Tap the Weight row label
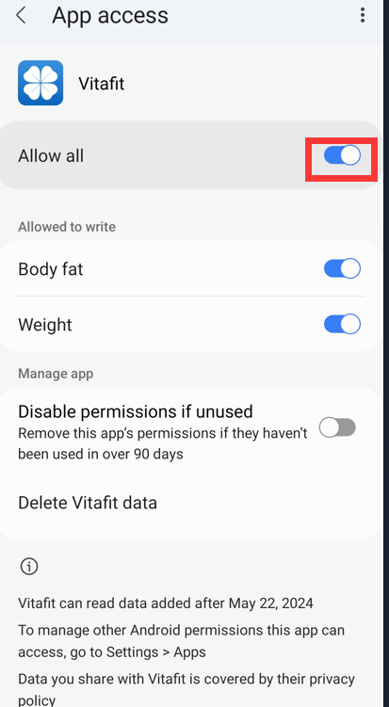Image resolution: width=389 pixels, height=707 pixels. pos(45,325)
